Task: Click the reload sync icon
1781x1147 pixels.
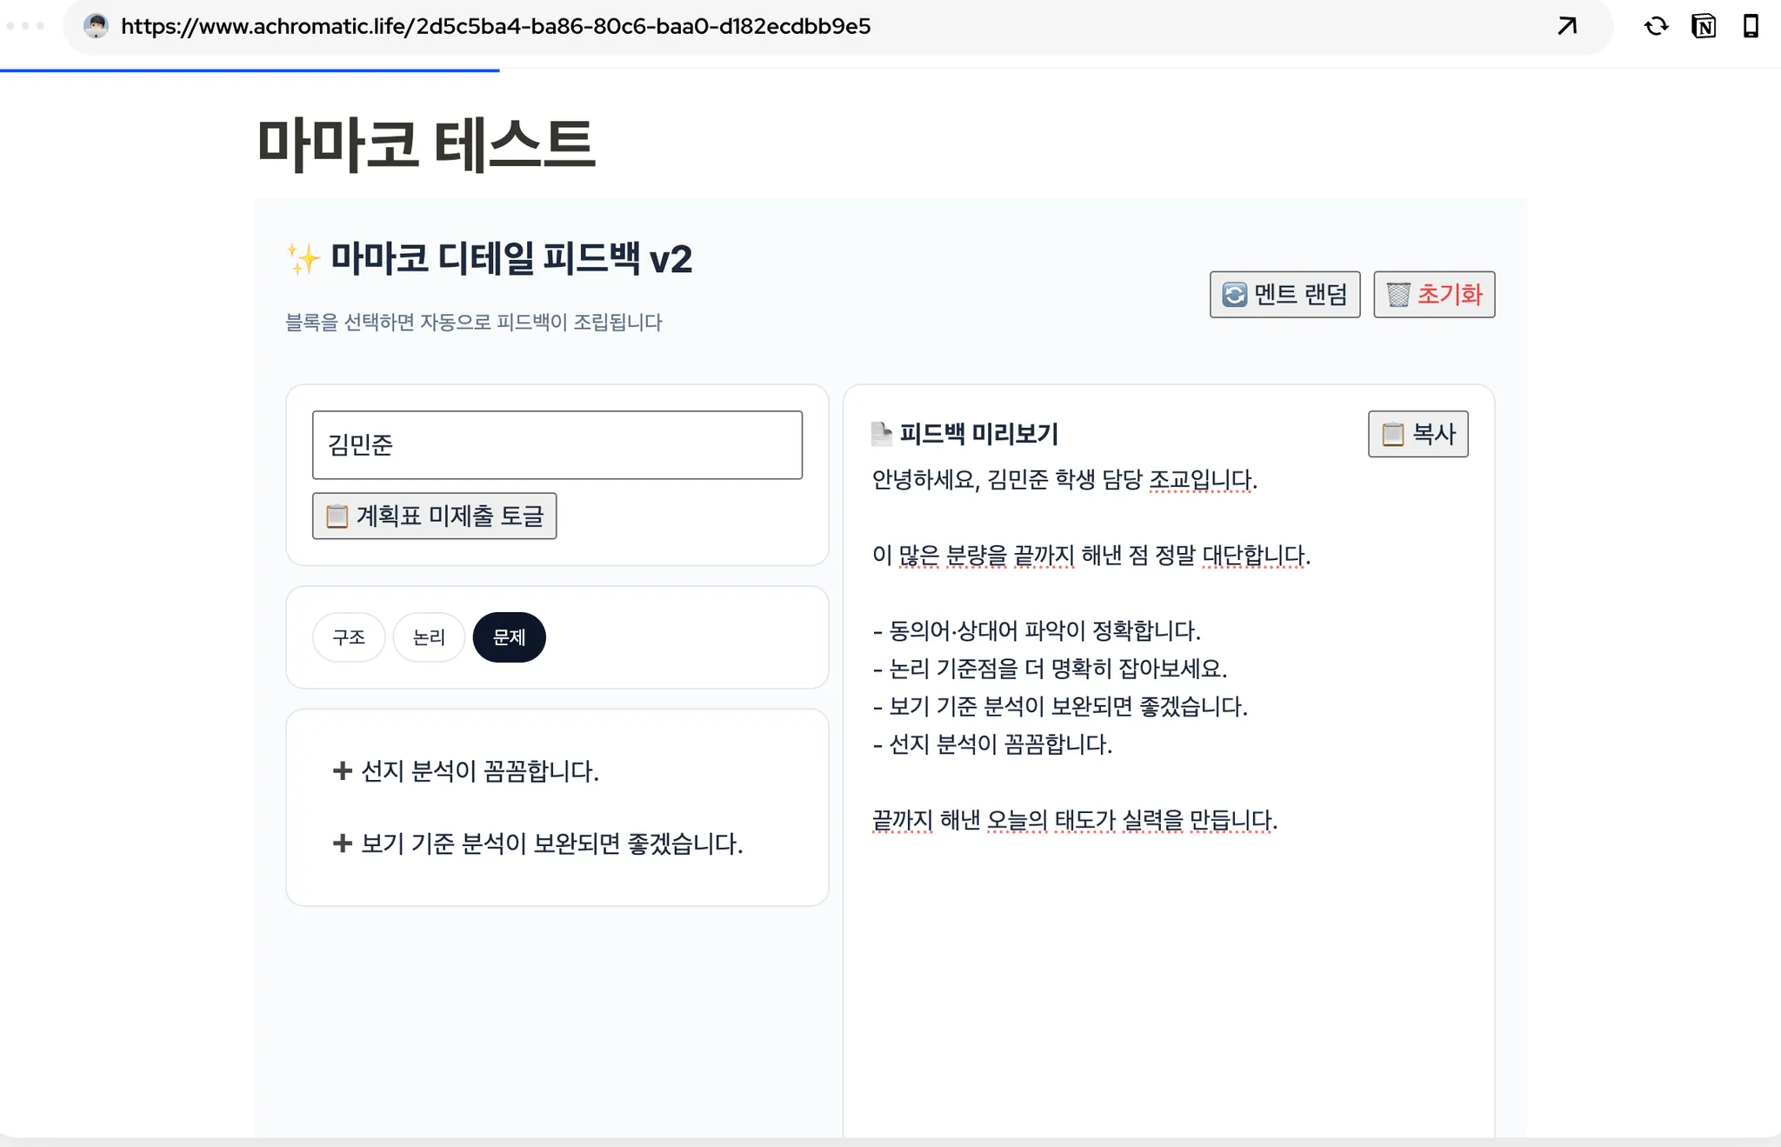Action: click(x=1656, y=26)
